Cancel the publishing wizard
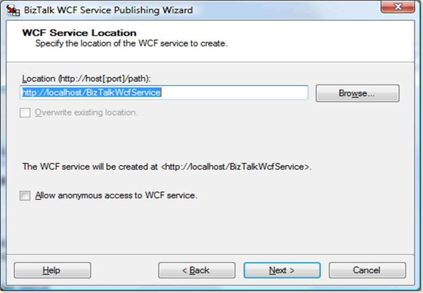 point(367,270)
